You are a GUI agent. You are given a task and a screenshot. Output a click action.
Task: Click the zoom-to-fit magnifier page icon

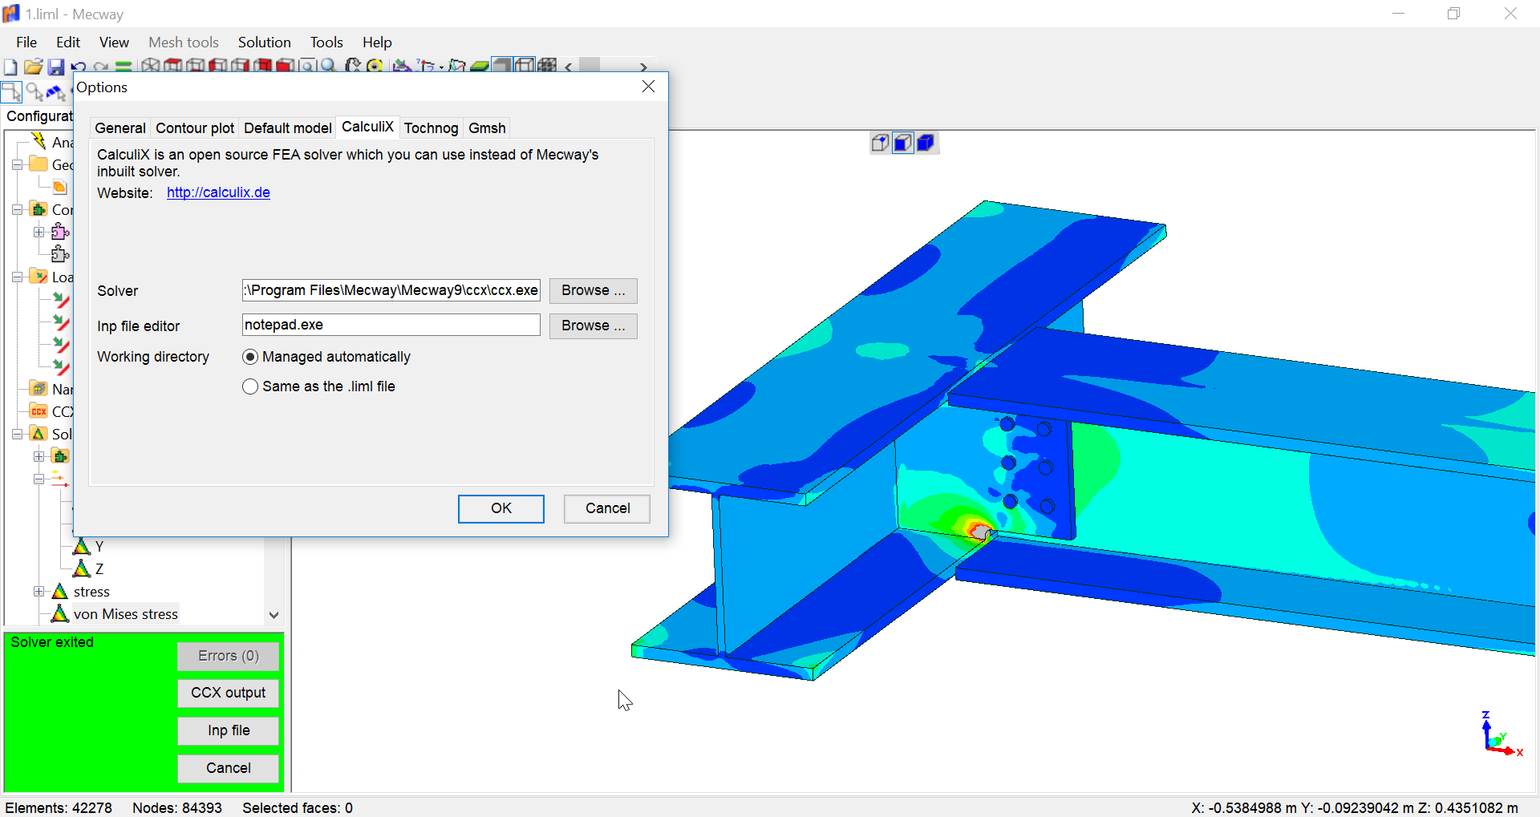(307, 66)
